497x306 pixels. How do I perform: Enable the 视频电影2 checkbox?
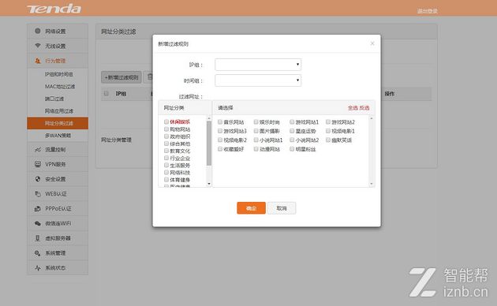[x=220, y=140]
